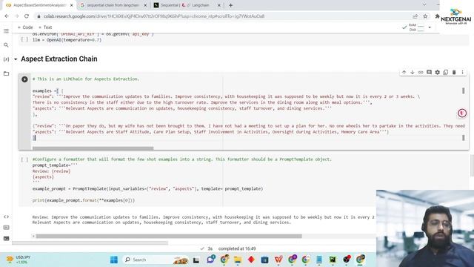Open the chat app on the taskbar
Image resolution: width=474 pixels, height=267 pixels.
click(x=211, y=260)
